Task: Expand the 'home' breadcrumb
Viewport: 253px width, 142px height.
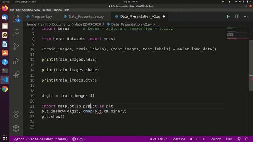Action: (32, 24)
